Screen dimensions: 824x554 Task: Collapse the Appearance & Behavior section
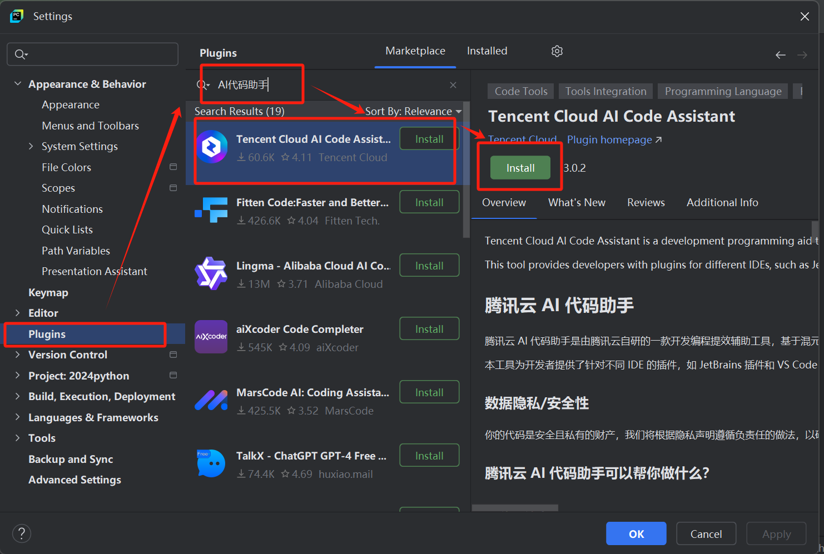coord(18,83)
